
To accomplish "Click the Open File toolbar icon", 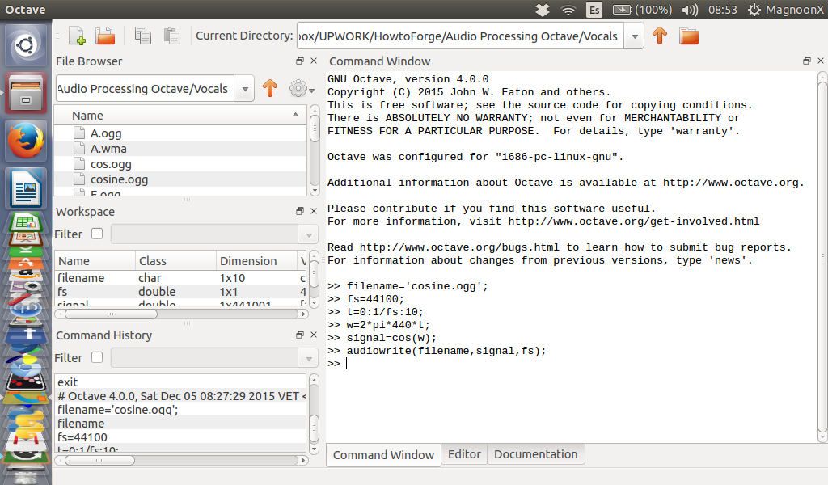I will click(105, 36).
